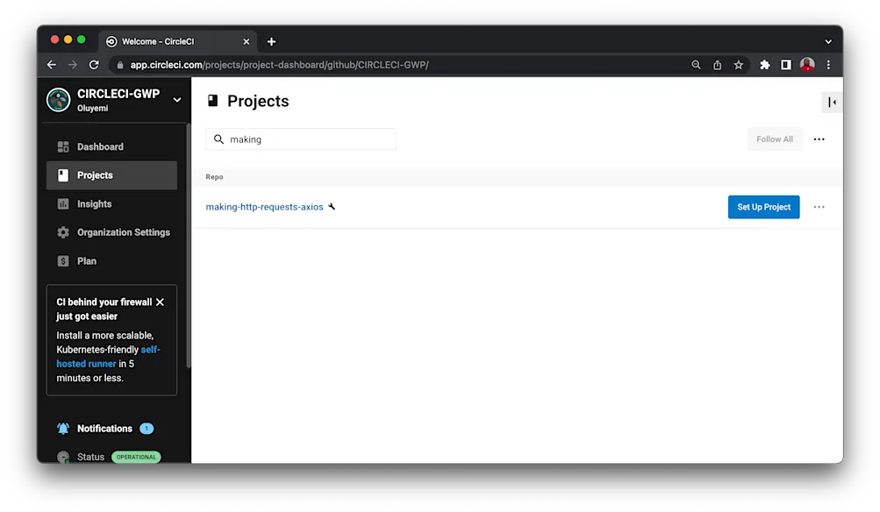This screenshot has height=512, width=880.
Task: Expand the CIRCLECI-GWP organization switcher
Action: point(176,99)
